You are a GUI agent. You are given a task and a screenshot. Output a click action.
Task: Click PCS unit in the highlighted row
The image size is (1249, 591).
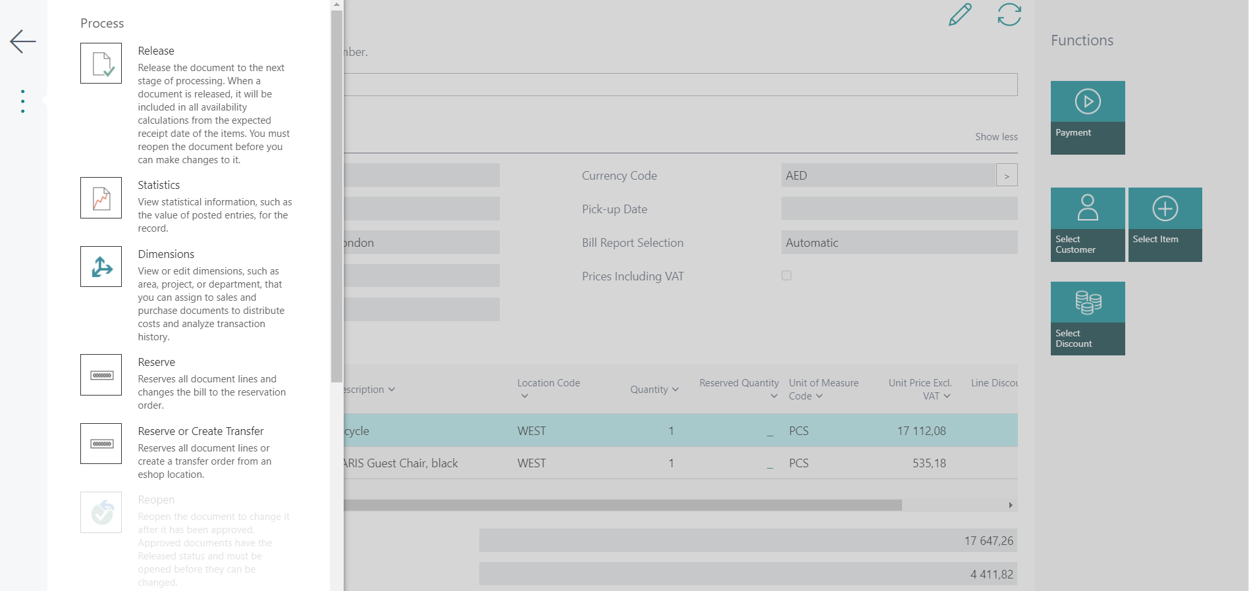click(x=799, y=431)
